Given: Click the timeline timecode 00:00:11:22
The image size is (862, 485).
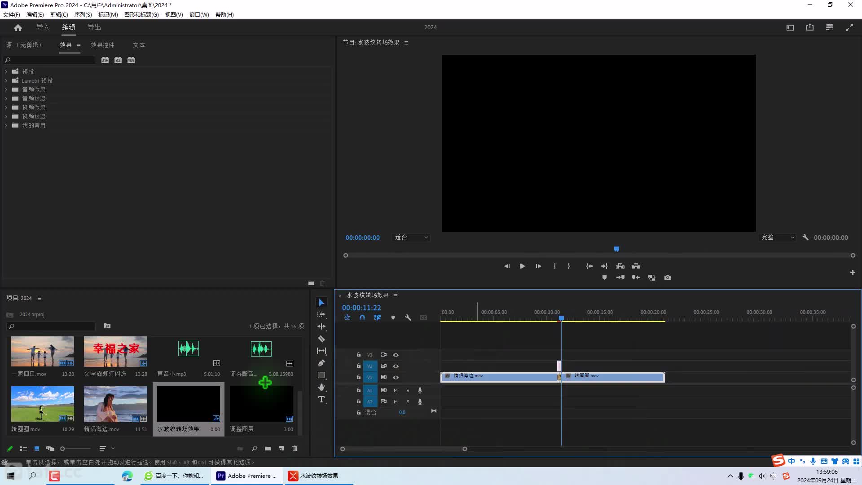Looking at the screenshot, I should pyautogui.click(x=361, y=308).
